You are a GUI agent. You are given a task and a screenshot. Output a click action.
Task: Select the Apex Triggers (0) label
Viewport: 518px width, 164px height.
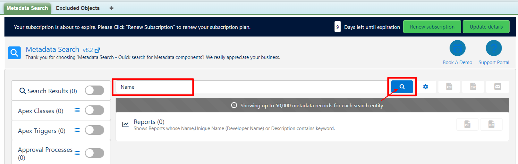pos(42,131)
